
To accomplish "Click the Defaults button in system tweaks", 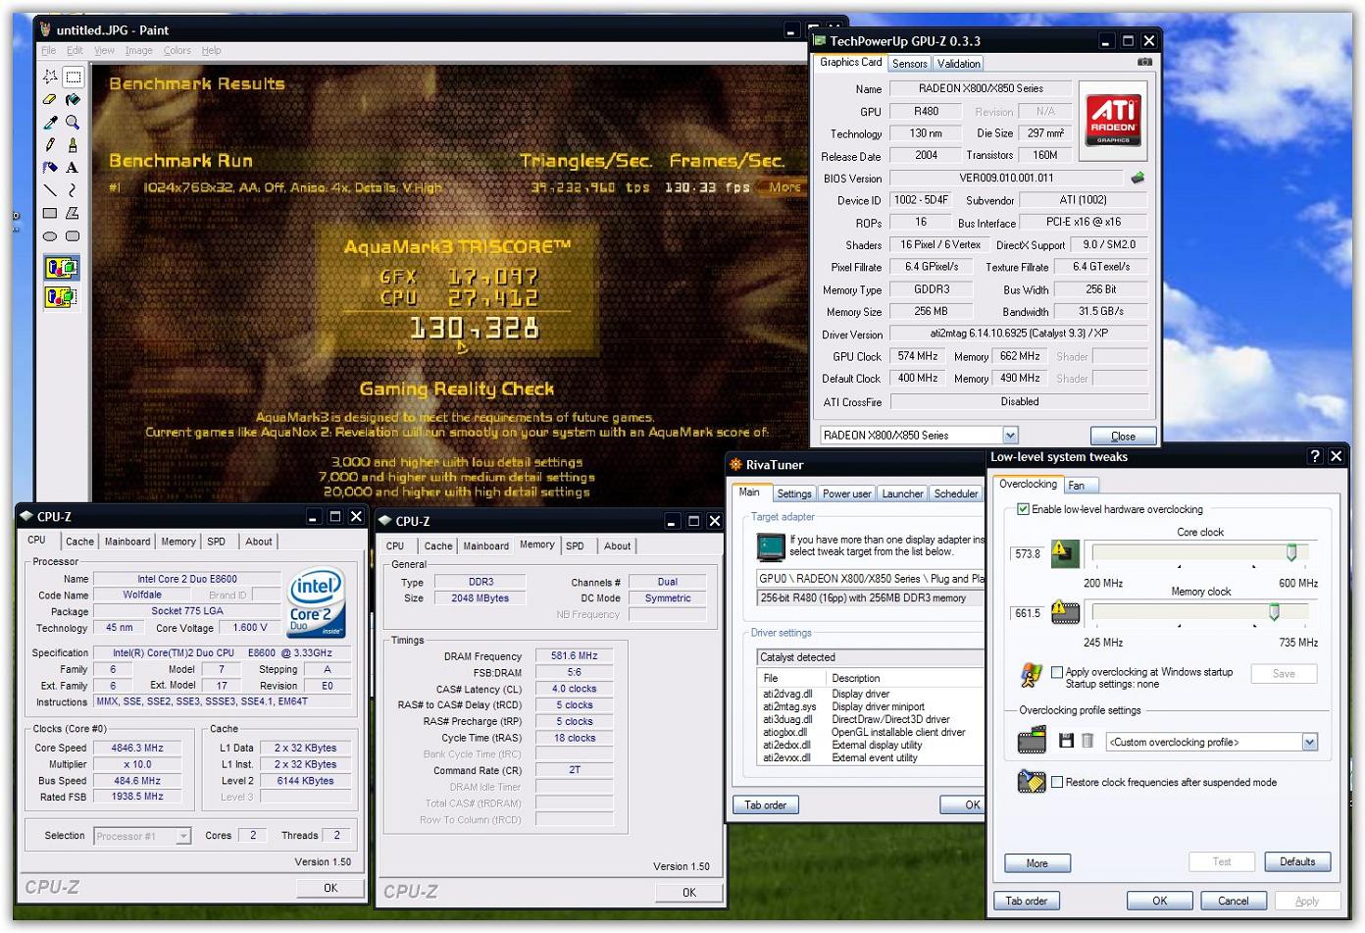I will 1297,861.
